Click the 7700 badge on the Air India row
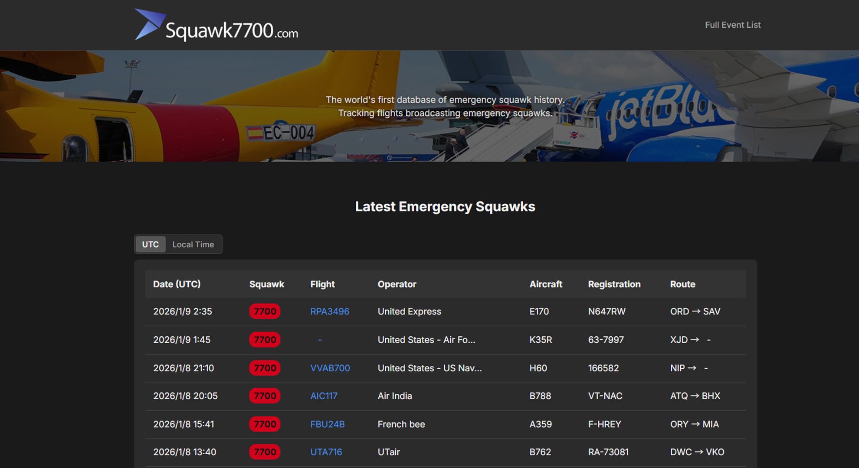The height and width of the screenshot is (468, 859). point(265,396)
